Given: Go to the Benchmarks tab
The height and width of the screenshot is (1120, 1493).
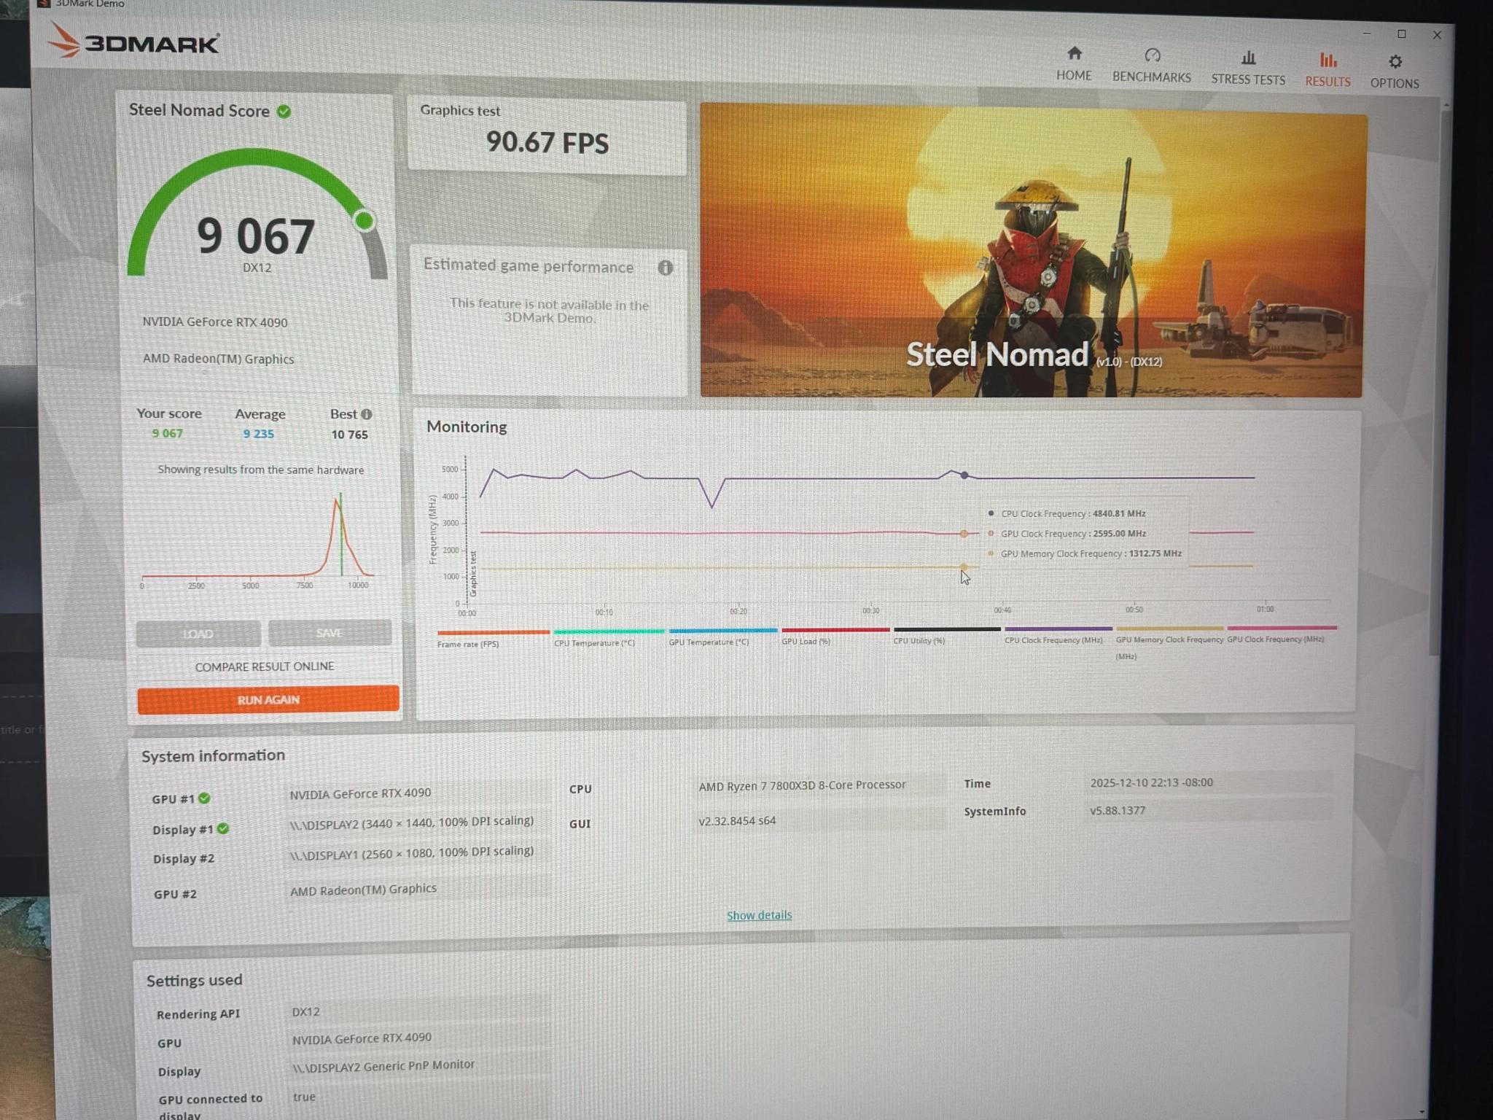Looking at the screenshot, I should [x=1151, y=66].
